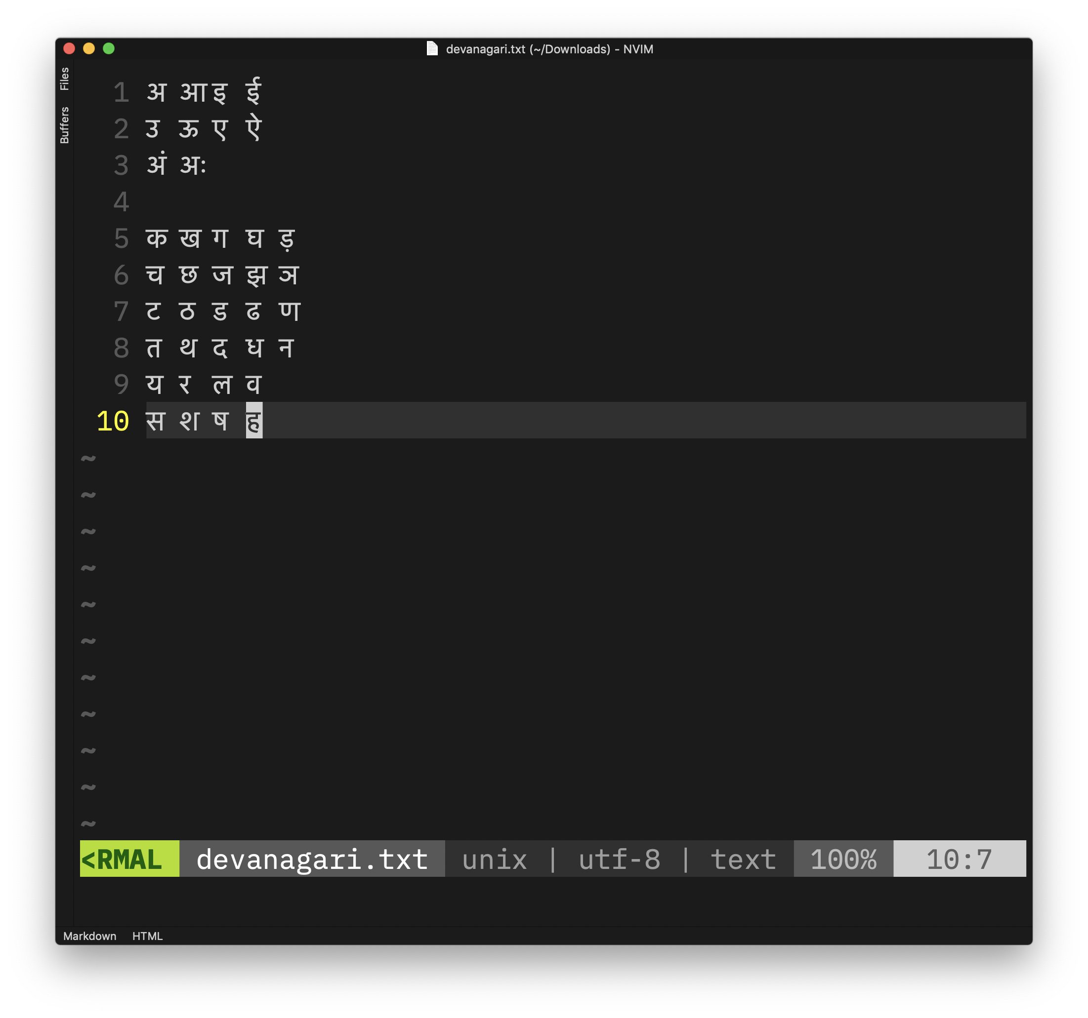The width and height of the screenshot is (1088, 1018).
Task: Click the character ल on line 9
Action: (222, 385)
